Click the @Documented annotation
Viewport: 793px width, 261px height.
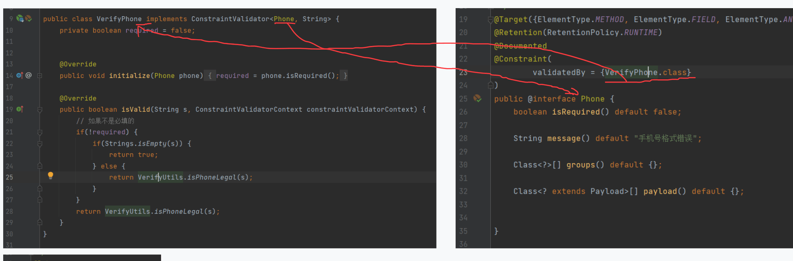[x=521, y=46]
